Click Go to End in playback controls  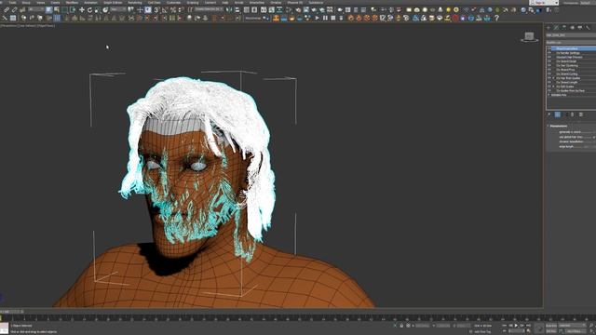pos(528,326)
